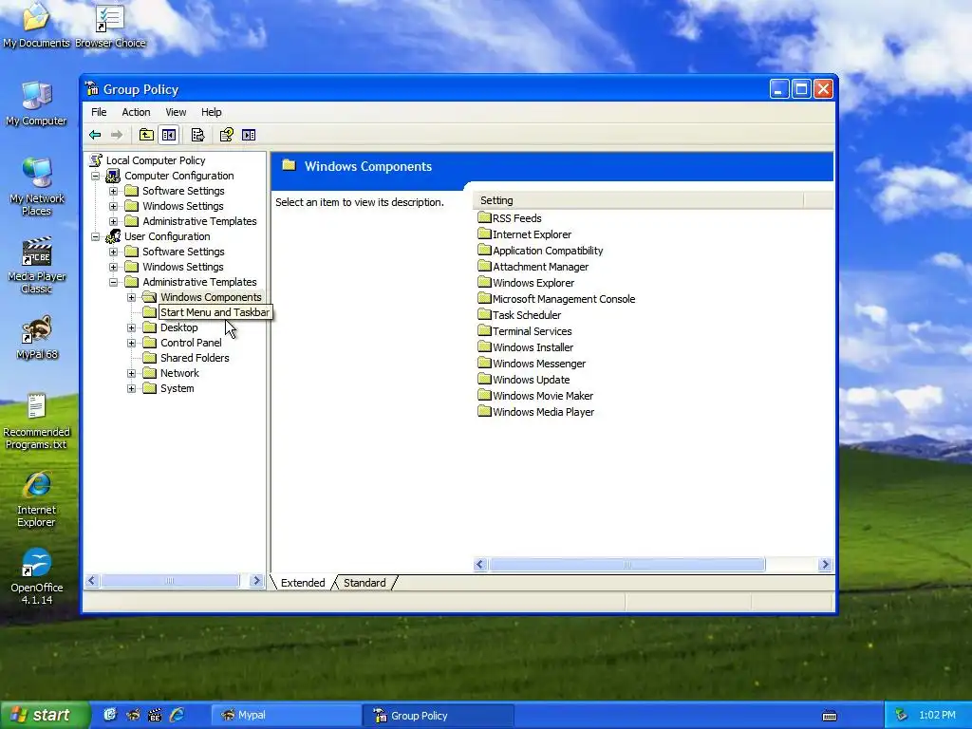This screenshot has height=729, width=972.
Task: Expand the Desktop tree node
Action: pos(131,327)
